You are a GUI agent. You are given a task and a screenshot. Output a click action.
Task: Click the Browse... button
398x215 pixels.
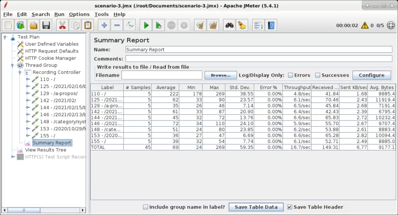point(221,75)
